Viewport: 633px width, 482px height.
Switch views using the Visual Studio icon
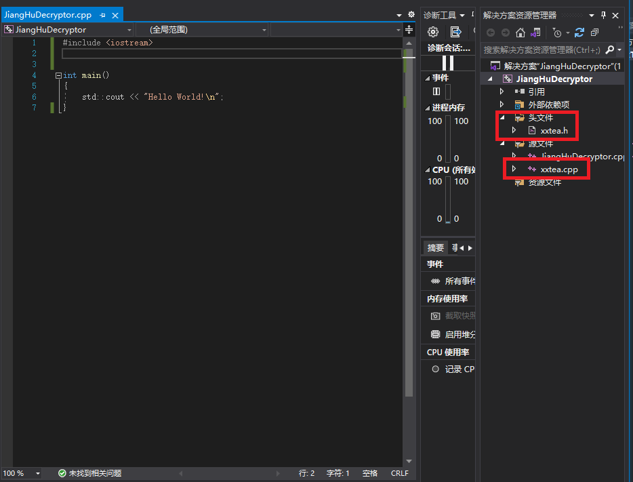(535, 33)
